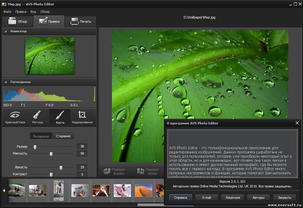The height and width of the screenshot is (208, 303).
Task: Select the first cat thumbnail in filmstrip
Action: (16, 190)
